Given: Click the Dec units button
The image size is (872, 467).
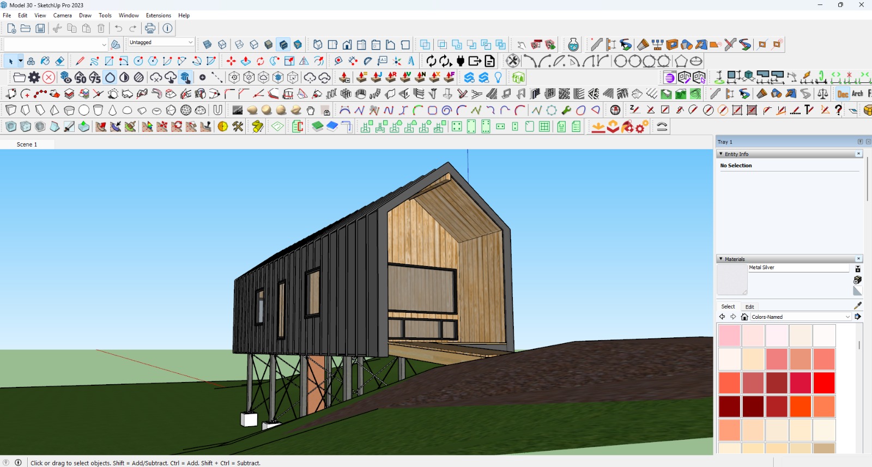Looking at the screenshot, I should (843, 94).
